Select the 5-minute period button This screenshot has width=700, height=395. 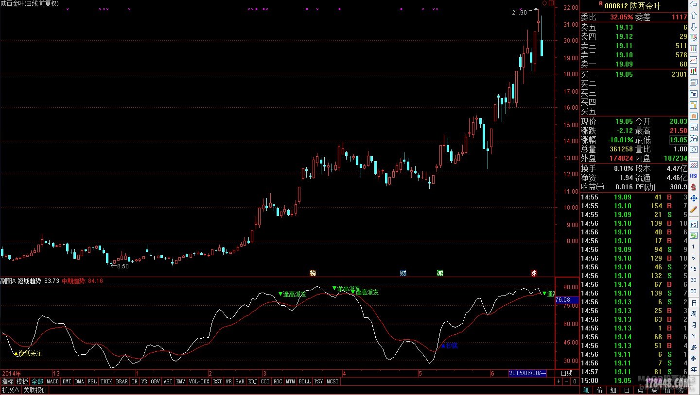pos(694,258)
